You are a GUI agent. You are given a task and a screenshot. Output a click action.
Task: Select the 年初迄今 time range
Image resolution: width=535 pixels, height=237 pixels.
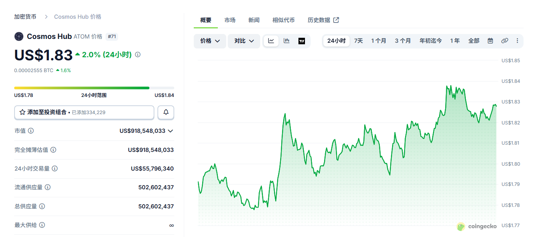[x=431, y=41]
